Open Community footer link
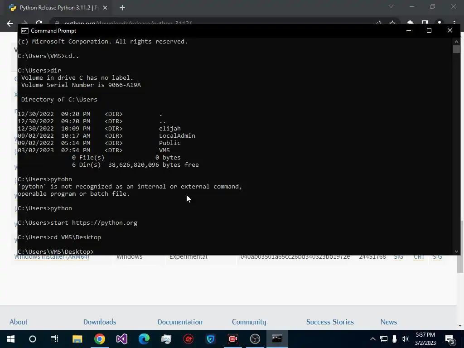The height and width of the screenshot is (348, 464). click(x=249, y=322)
